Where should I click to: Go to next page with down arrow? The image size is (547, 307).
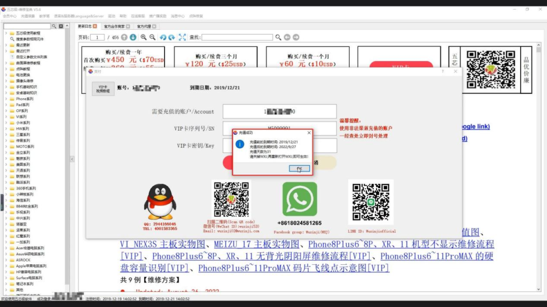pos(133,37)
